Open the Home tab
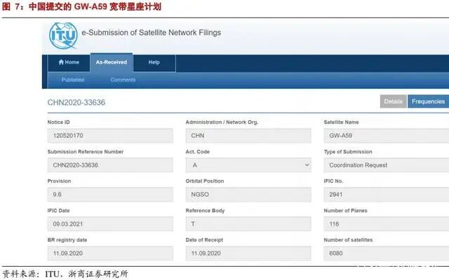 [69, 62]
